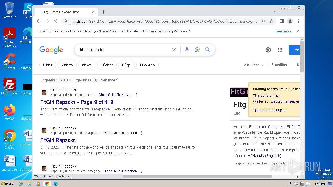Open antiscore.rtf desktop file
Screen dimensions: 333x187
point(9,163)
